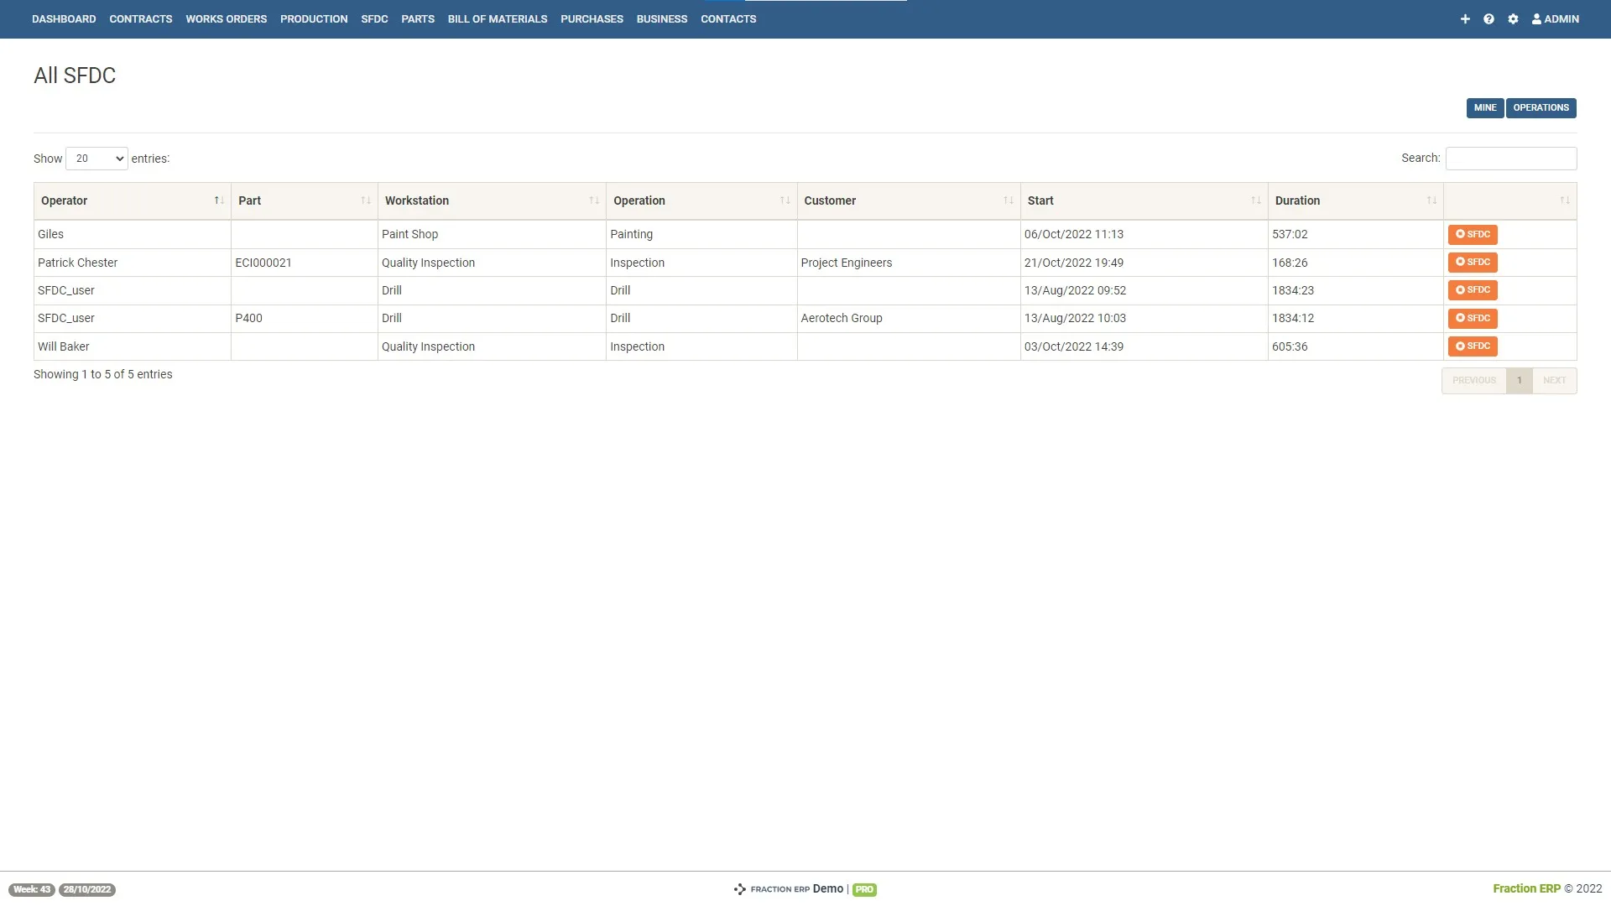Viewport: 1611px width, 906px height.
Task: Click the OPERATIONS filter button
Action: coord(1541,107)
